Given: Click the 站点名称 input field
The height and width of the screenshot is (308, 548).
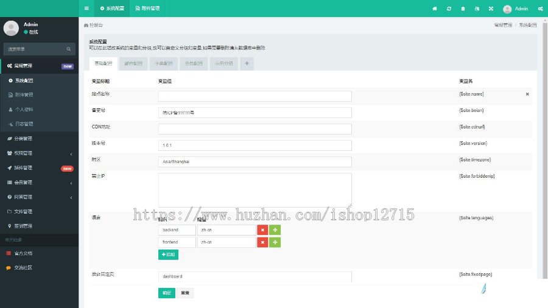Looking at the screenshot, I should (x=255, y=96).
